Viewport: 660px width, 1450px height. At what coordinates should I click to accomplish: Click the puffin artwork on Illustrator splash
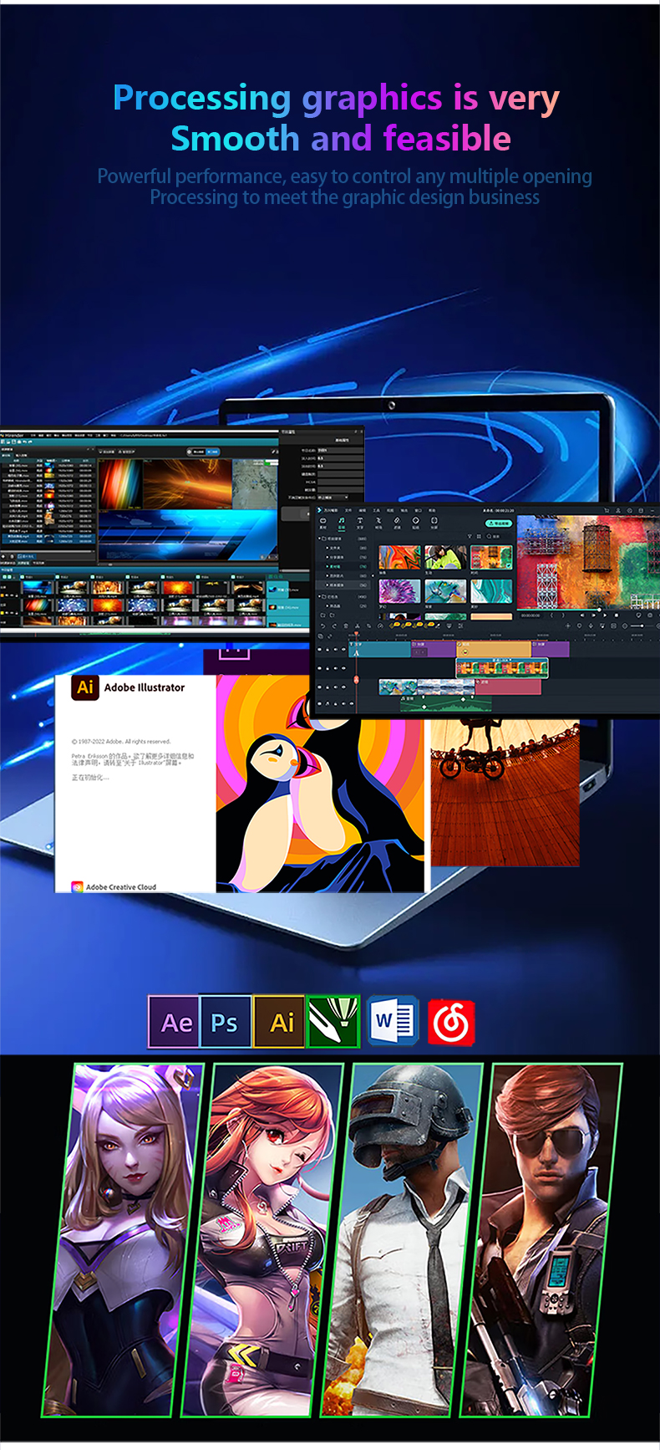click(320, 783)
